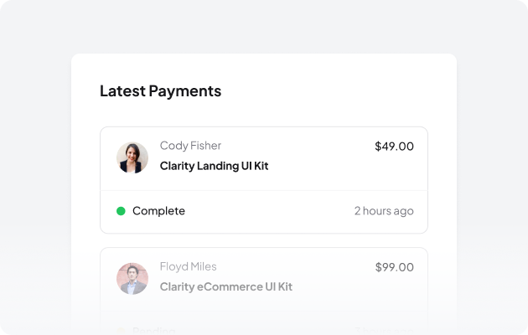Click empty space right of Clarity eCommerce UI Kit
The height and width of the screenshot is (335, 528).
tap(352, 286)
